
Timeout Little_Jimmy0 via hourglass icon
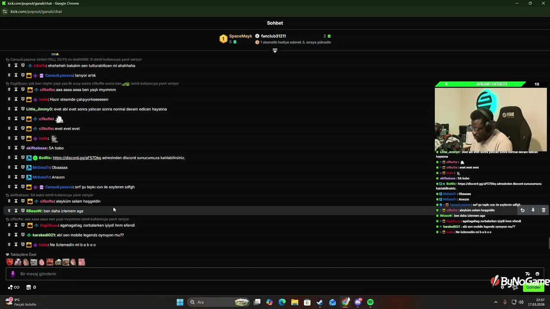tap(16, 109)
